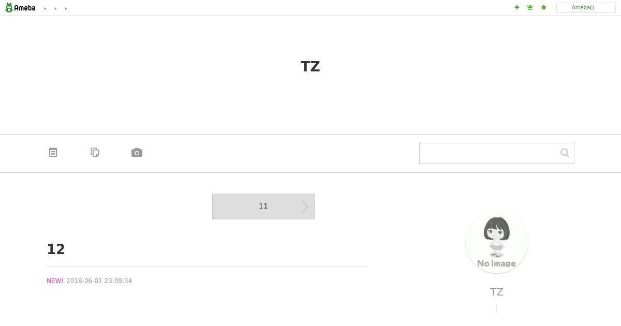
Task: Go to the previous post titled 11
Action: (263, 206)
